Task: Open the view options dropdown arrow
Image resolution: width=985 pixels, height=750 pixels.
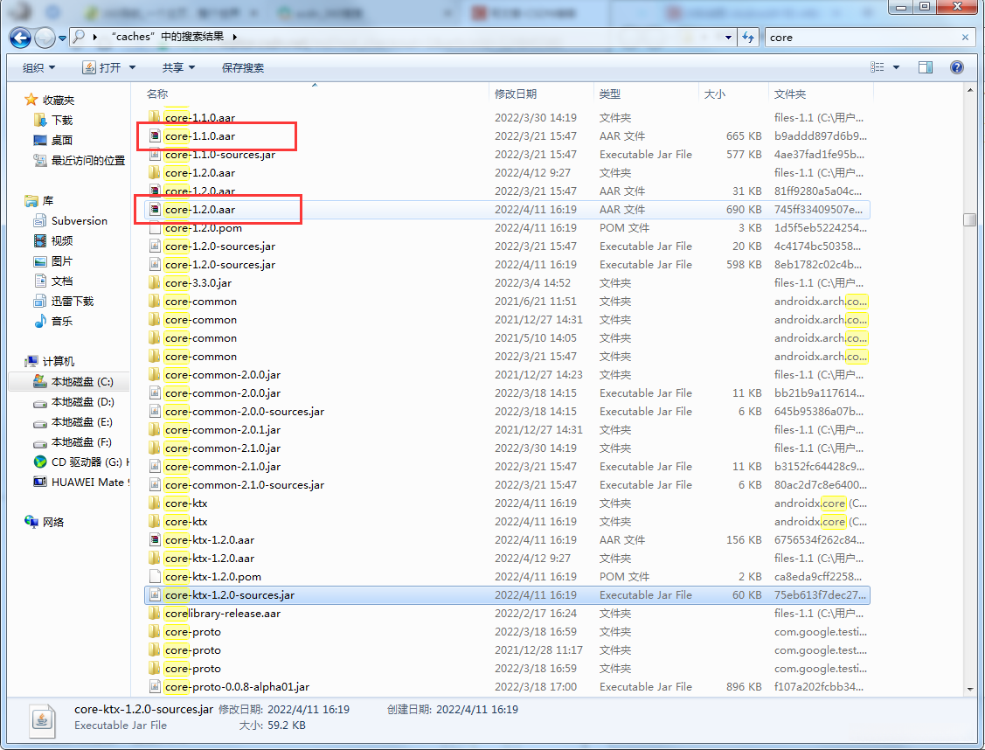Action: pos(896,67)
